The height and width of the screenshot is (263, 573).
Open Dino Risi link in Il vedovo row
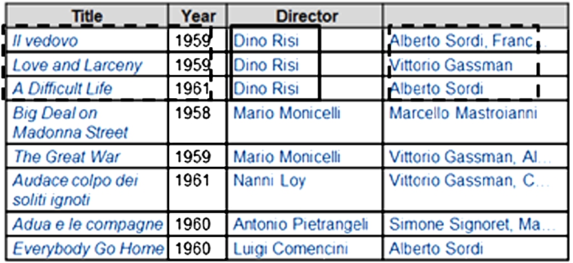click(x=266, y=41)
